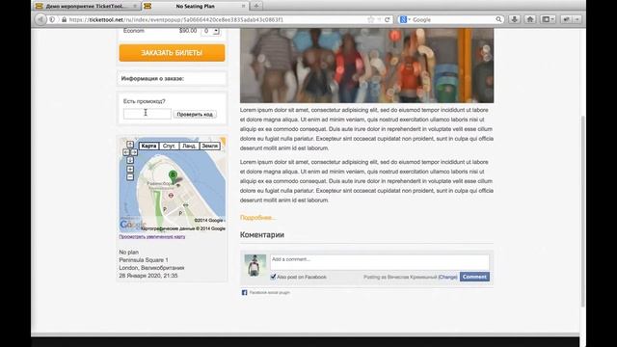The width and height of the screenshot is (617, 347).
Task: Open the Подробнее link
Action: [x=257, y=218]
